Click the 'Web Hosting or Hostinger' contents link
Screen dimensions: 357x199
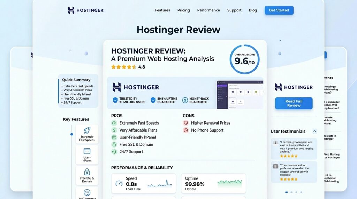click(x=332, y=156)
